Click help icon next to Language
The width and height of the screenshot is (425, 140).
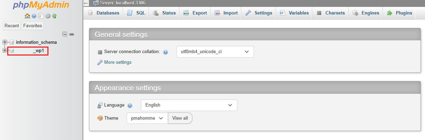tap(130, 106)
